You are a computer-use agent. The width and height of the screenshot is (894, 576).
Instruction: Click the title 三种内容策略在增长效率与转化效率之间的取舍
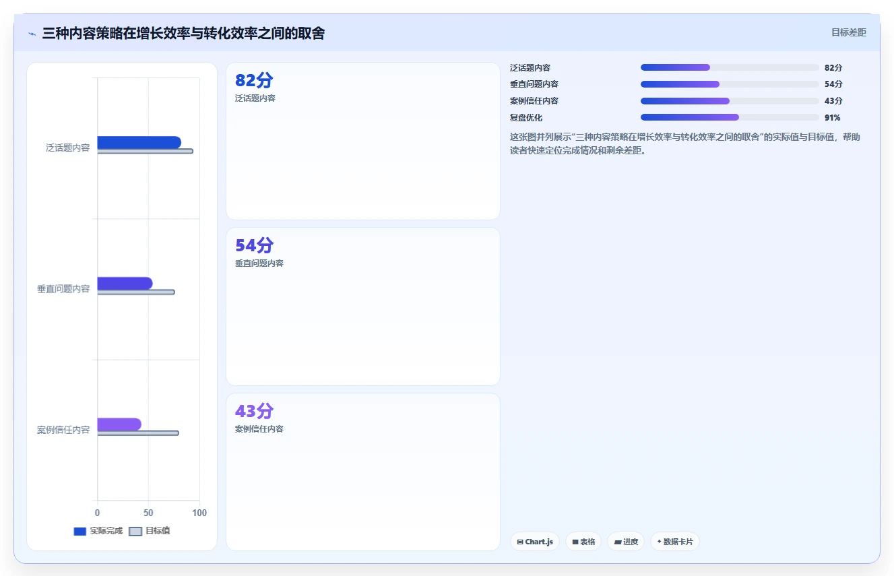point(183,33)
